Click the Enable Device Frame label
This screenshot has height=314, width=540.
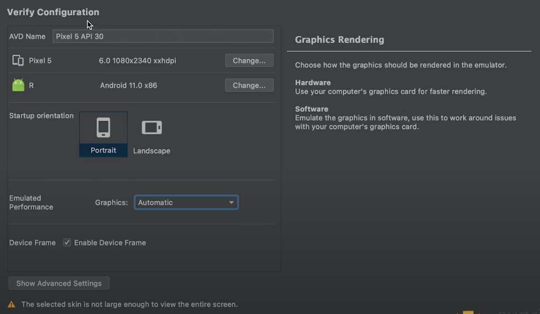point(110,243)
